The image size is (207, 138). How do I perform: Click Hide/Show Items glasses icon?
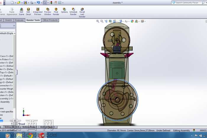(x=126, y=21)
